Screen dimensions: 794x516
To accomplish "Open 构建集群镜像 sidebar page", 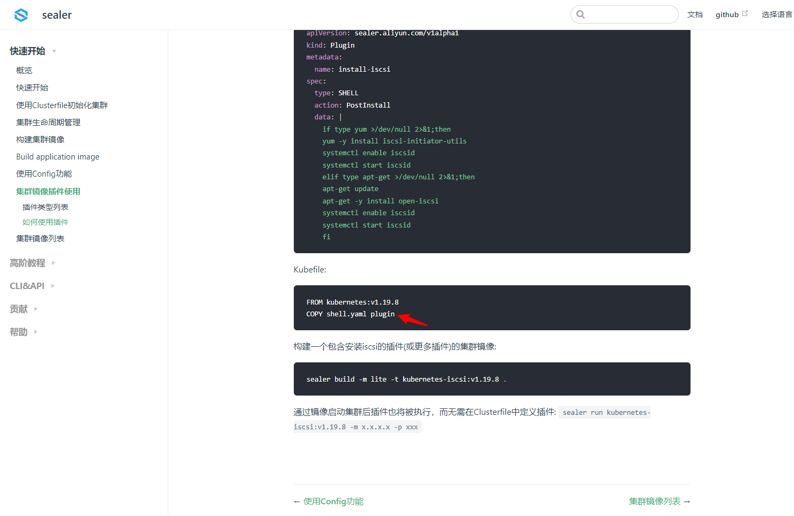I will coord(40,139).
